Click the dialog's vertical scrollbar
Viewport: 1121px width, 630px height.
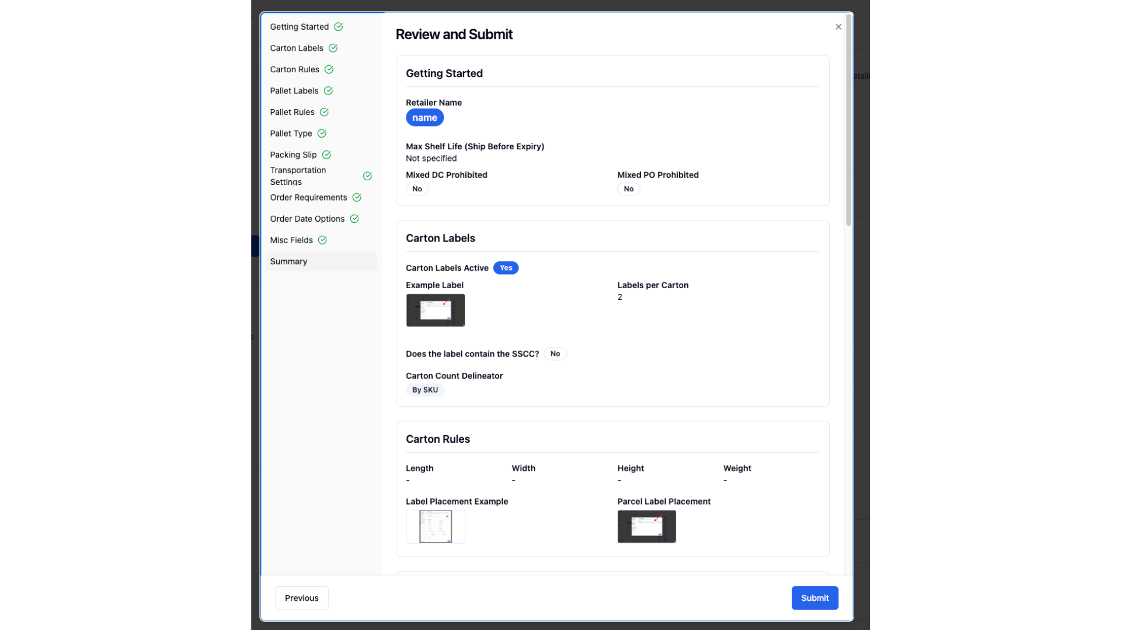point(848,120)
